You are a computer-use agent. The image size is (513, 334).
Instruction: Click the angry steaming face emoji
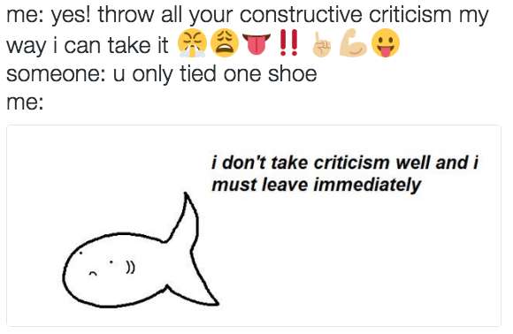(x=192, y=42)
